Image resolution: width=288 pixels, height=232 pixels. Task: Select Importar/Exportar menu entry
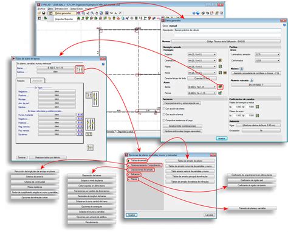(x=64, y=19)
